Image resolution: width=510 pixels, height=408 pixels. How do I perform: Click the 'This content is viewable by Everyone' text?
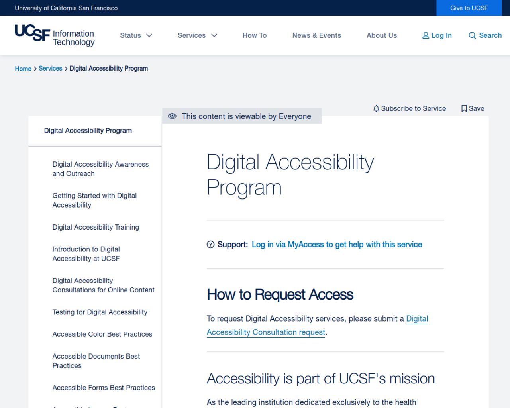[x=246, y=116]
